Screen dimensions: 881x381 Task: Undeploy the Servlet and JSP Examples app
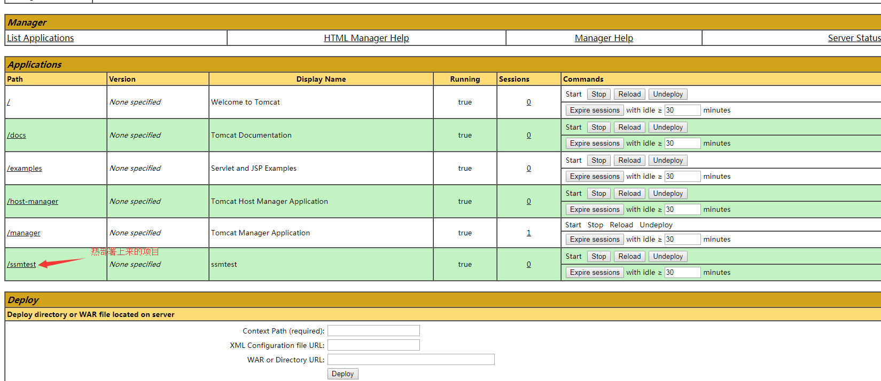pyautogui.click(x=668, y=160)
